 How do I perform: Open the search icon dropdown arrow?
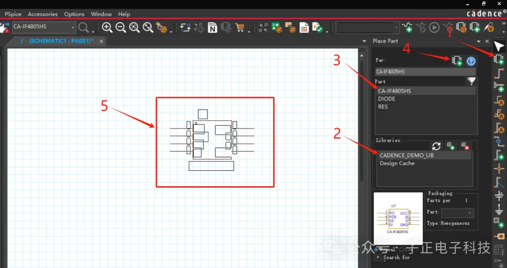point(93,31)
